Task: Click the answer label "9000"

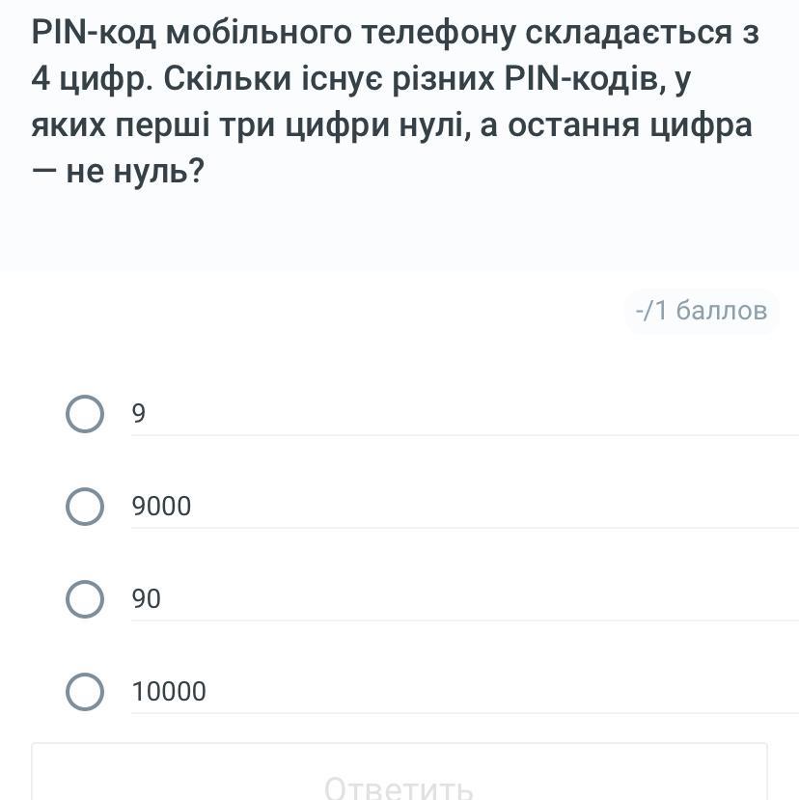Action: click(162, 507)
